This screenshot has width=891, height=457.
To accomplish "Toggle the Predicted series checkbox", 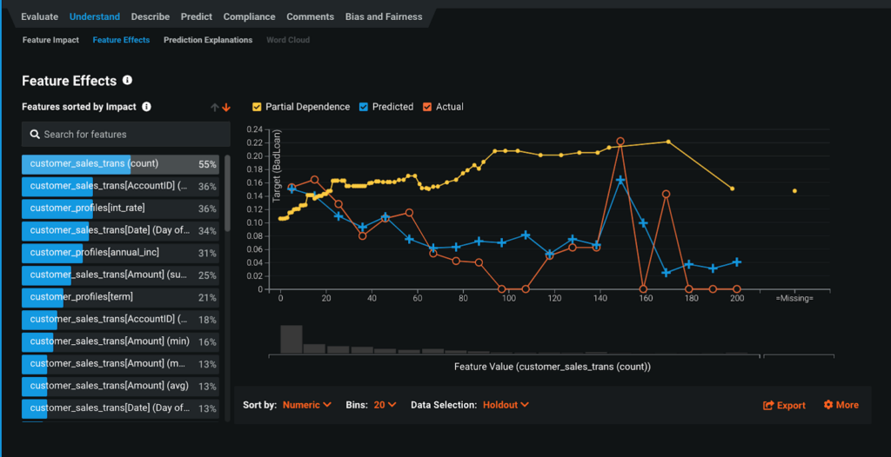I will (364, 107).
